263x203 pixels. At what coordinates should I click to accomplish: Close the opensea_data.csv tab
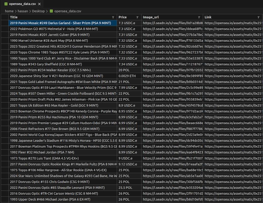(39, 4)
